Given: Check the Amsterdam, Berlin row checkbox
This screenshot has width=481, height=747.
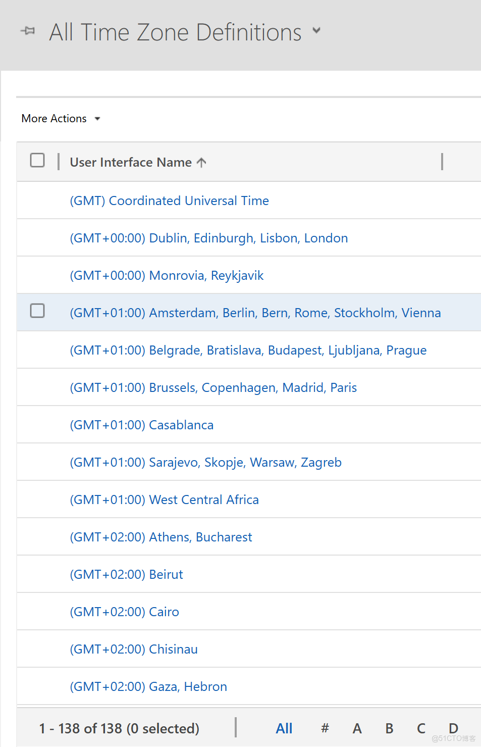Looking at the screenshot, I should click(37, 311).
